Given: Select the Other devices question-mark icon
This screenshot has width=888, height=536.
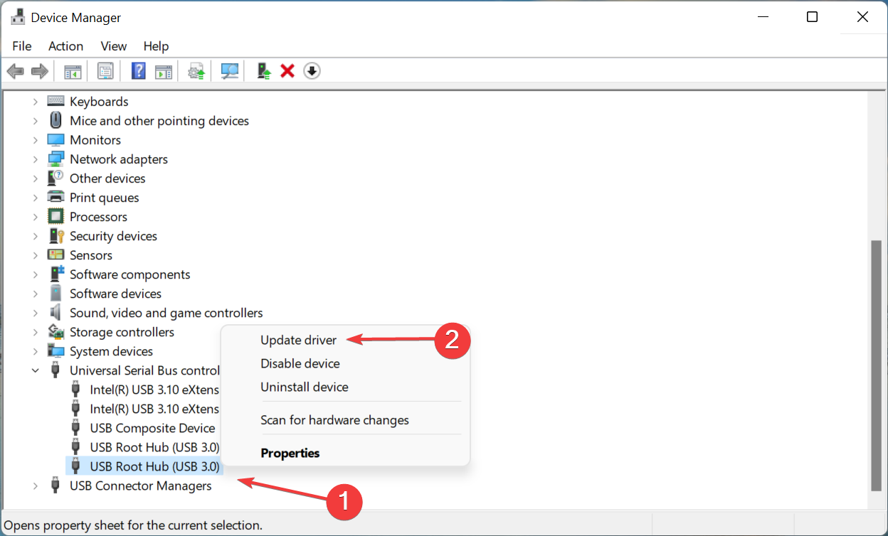Looking at the screenshot, I should coord(55,178).
